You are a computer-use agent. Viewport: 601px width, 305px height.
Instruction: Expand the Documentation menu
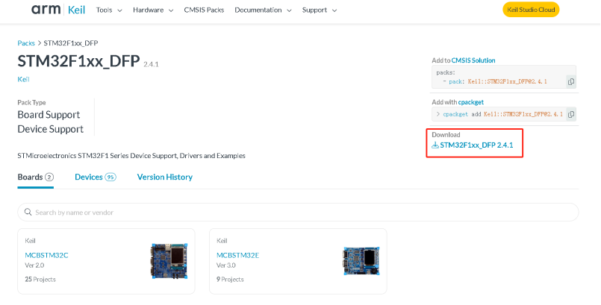point(263,10)
